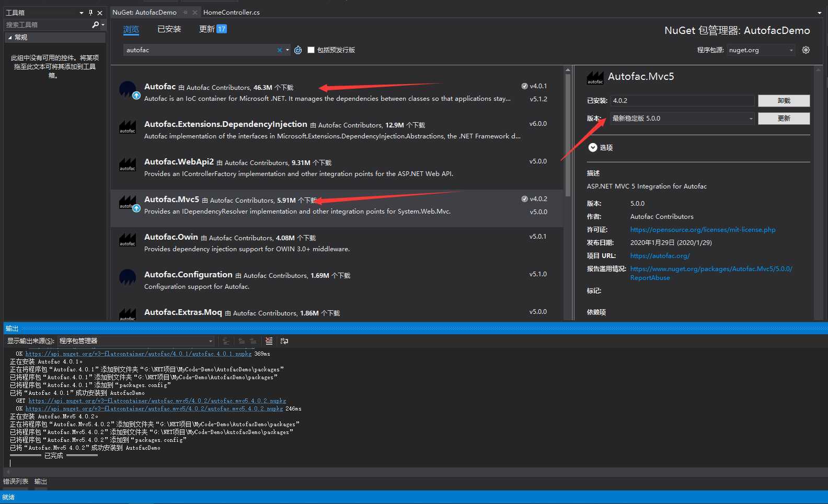Open package source settings gear
The width and height of the screenshot is (828, 504).
[806, 50]
